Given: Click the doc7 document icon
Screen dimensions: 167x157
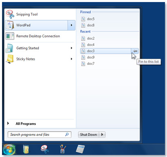Looking at the screenshot, I should tap(83, 64).
